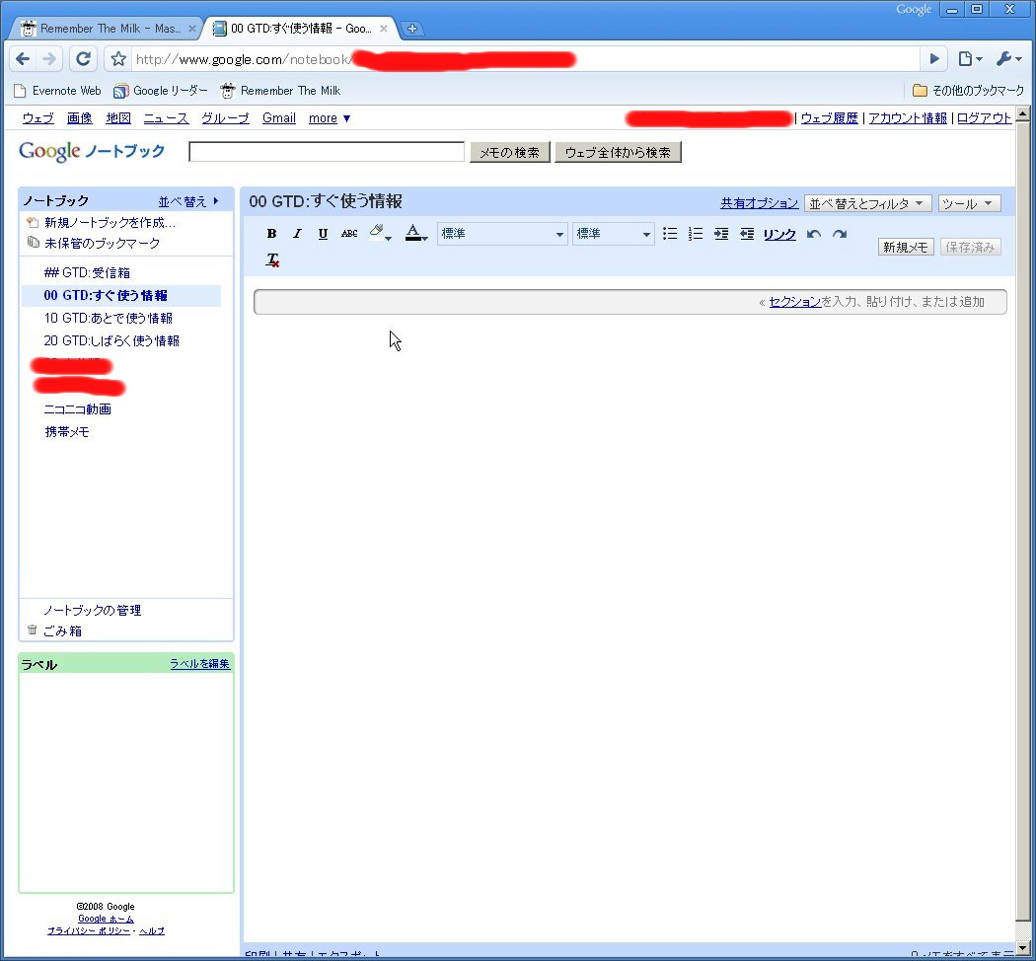This screenshot has height=961, width=1036.
Task: Open the text color picker
Action: pos(416,233)
